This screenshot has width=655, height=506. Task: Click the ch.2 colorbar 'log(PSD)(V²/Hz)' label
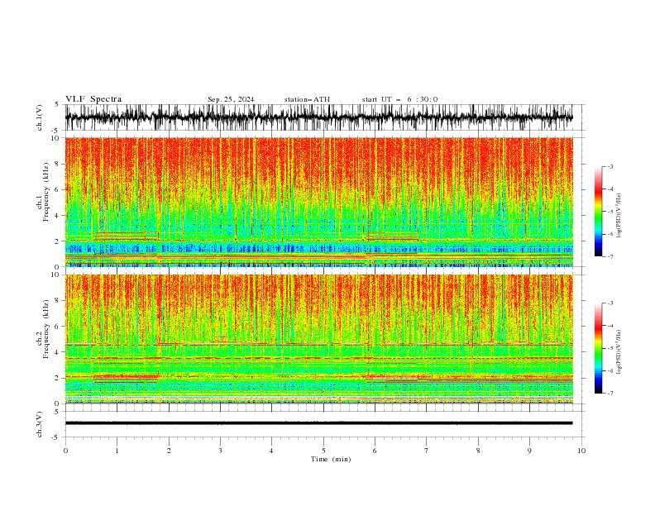click(619, 352)
